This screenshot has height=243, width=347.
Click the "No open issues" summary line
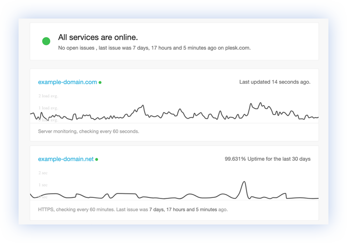tap(154, 48)
